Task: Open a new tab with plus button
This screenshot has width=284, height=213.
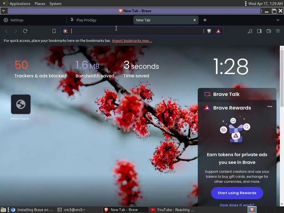Action: (205, 20)
